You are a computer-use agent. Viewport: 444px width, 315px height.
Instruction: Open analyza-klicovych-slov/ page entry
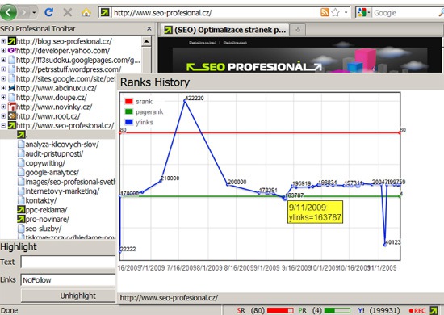pos(62,145)
